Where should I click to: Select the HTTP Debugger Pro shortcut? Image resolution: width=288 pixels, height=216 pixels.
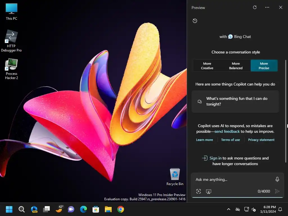(x=11, y=41)
